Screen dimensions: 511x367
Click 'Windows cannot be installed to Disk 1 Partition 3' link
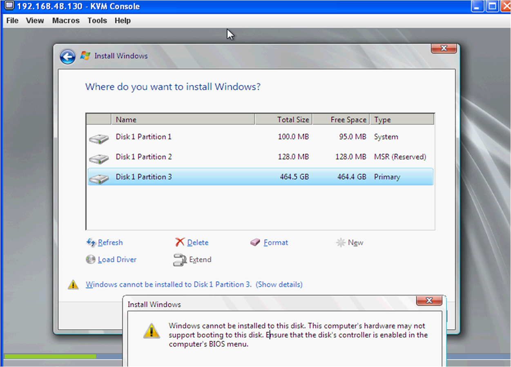click(169, 285)
